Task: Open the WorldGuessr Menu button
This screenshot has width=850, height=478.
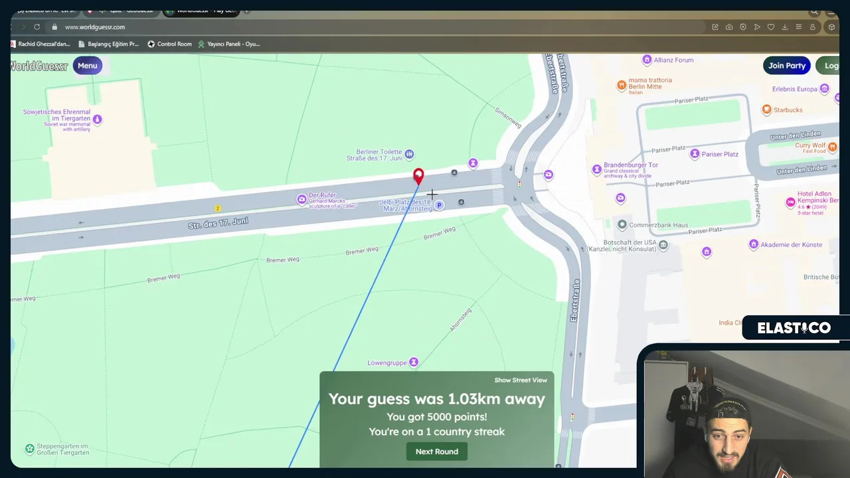Action: tap(87, 65)
